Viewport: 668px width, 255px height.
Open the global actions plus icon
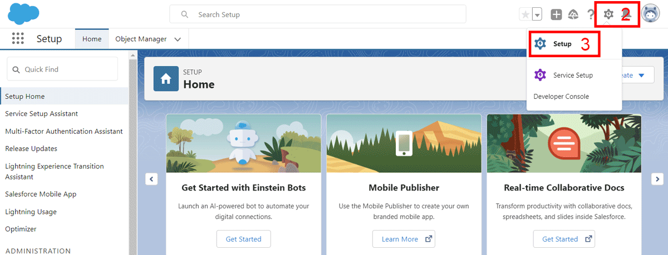(x=556, y=14)
